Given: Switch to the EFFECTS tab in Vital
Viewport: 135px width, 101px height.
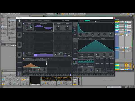Looking at the screenshot, I should (x=33, y=21).
